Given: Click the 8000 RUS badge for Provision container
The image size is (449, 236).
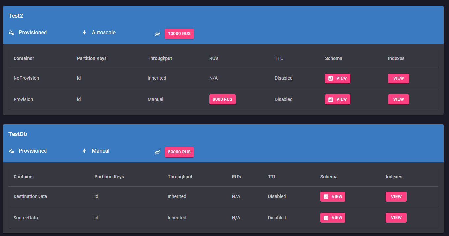Looking at the screenshot, I should point(222,99).
